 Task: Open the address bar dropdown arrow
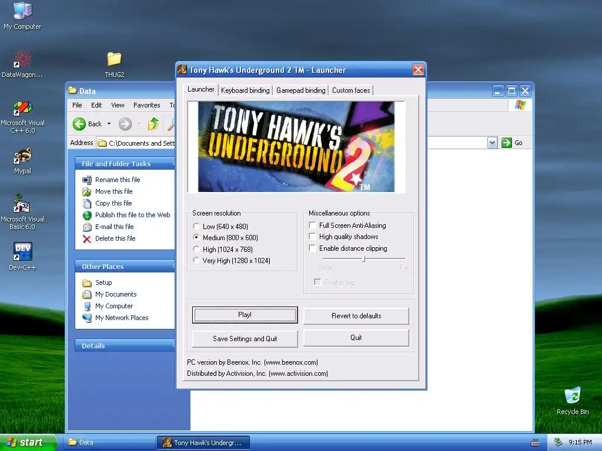point(492,143)
